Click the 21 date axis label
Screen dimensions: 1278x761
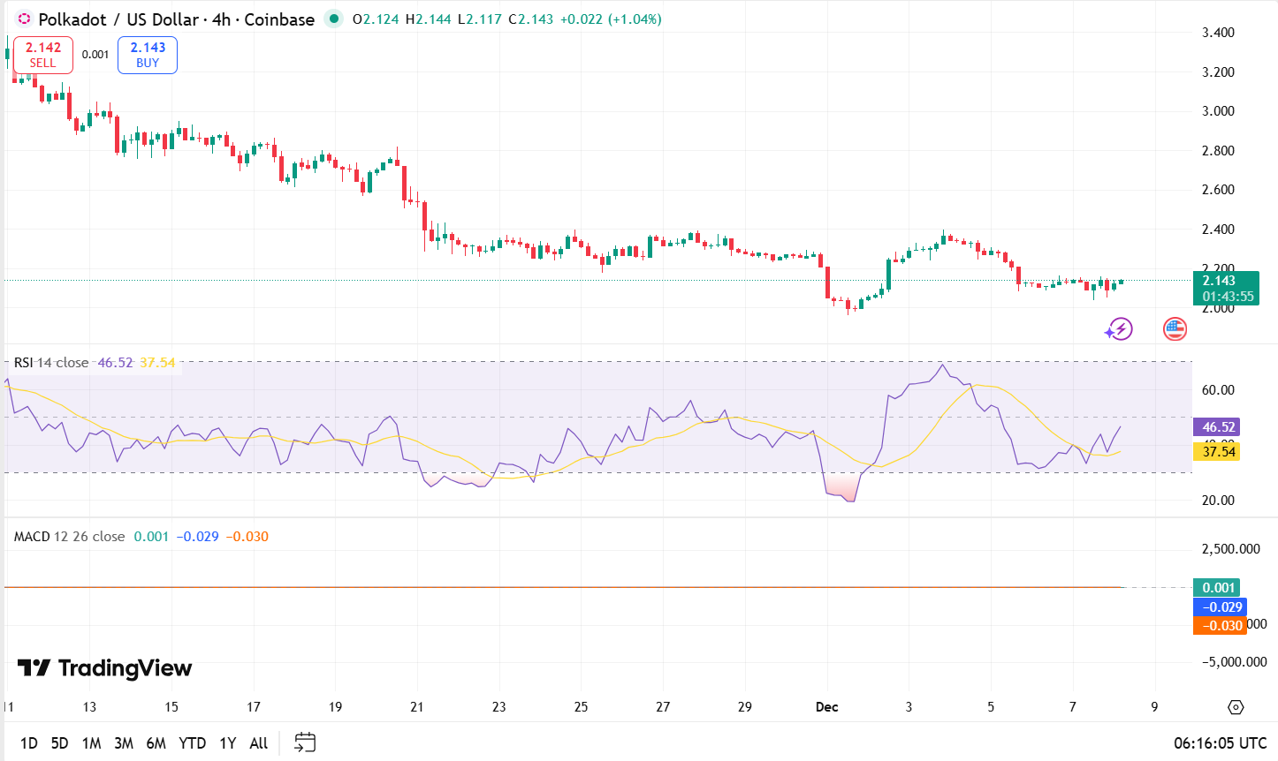(x=417, y=707)
